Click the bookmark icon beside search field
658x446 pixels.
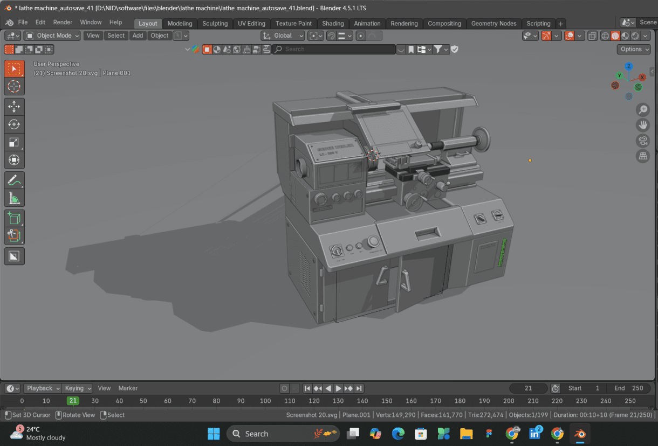(x=411, y=50)
